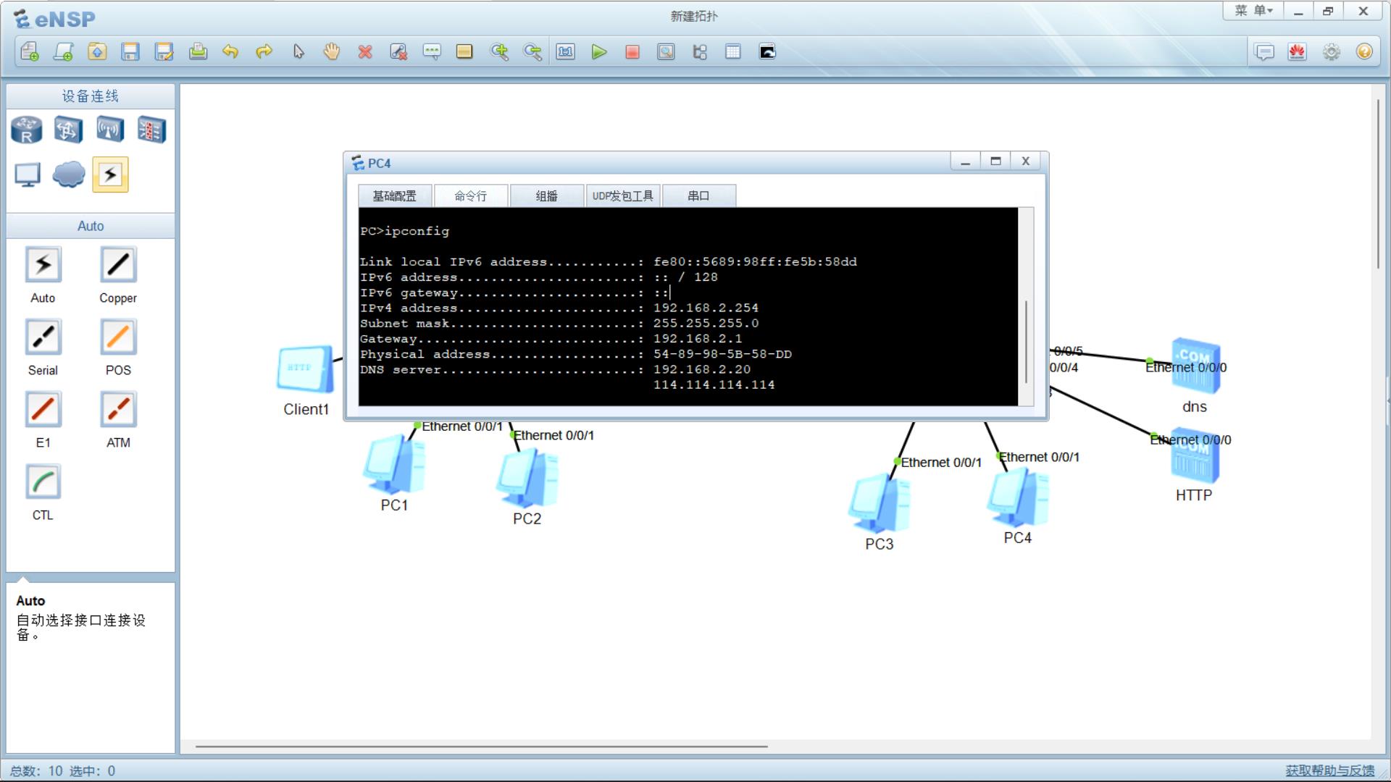Click the zoom in magnifier icon
The image size is (1391, 782).
pyautogui.click(x=499, y=51)
